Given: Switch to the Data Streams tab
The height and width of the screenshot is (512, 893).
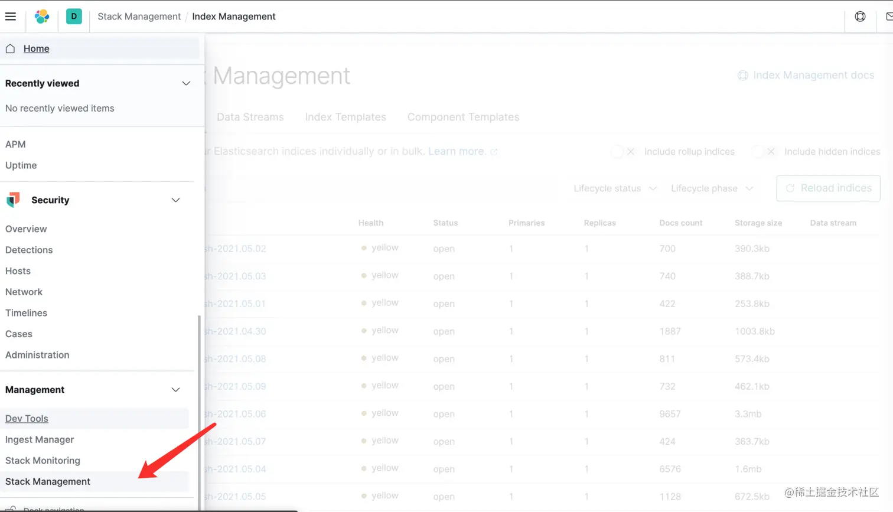Looking at the screenshot, I should (250, 117).
